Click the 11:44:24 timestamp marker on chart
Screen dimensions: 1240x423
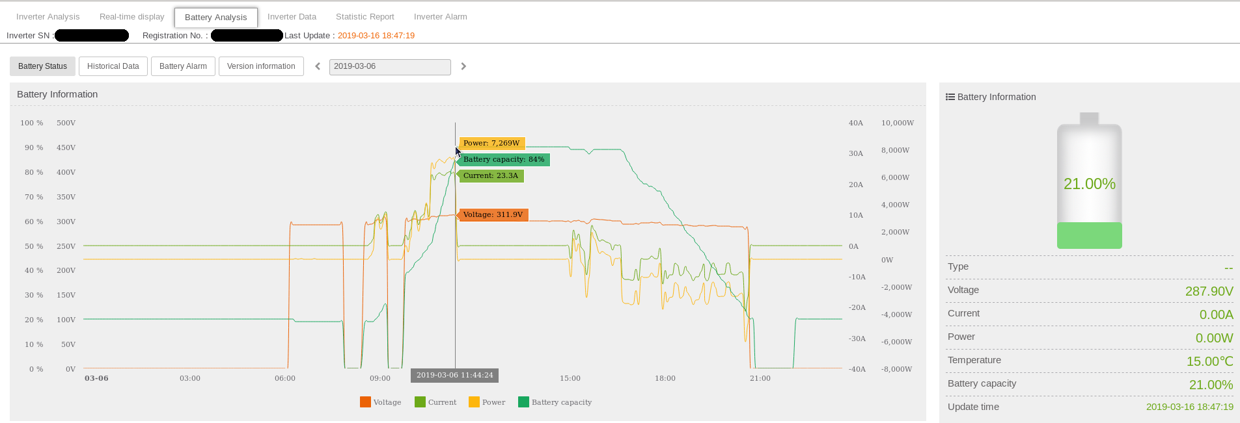pos(454,375)
